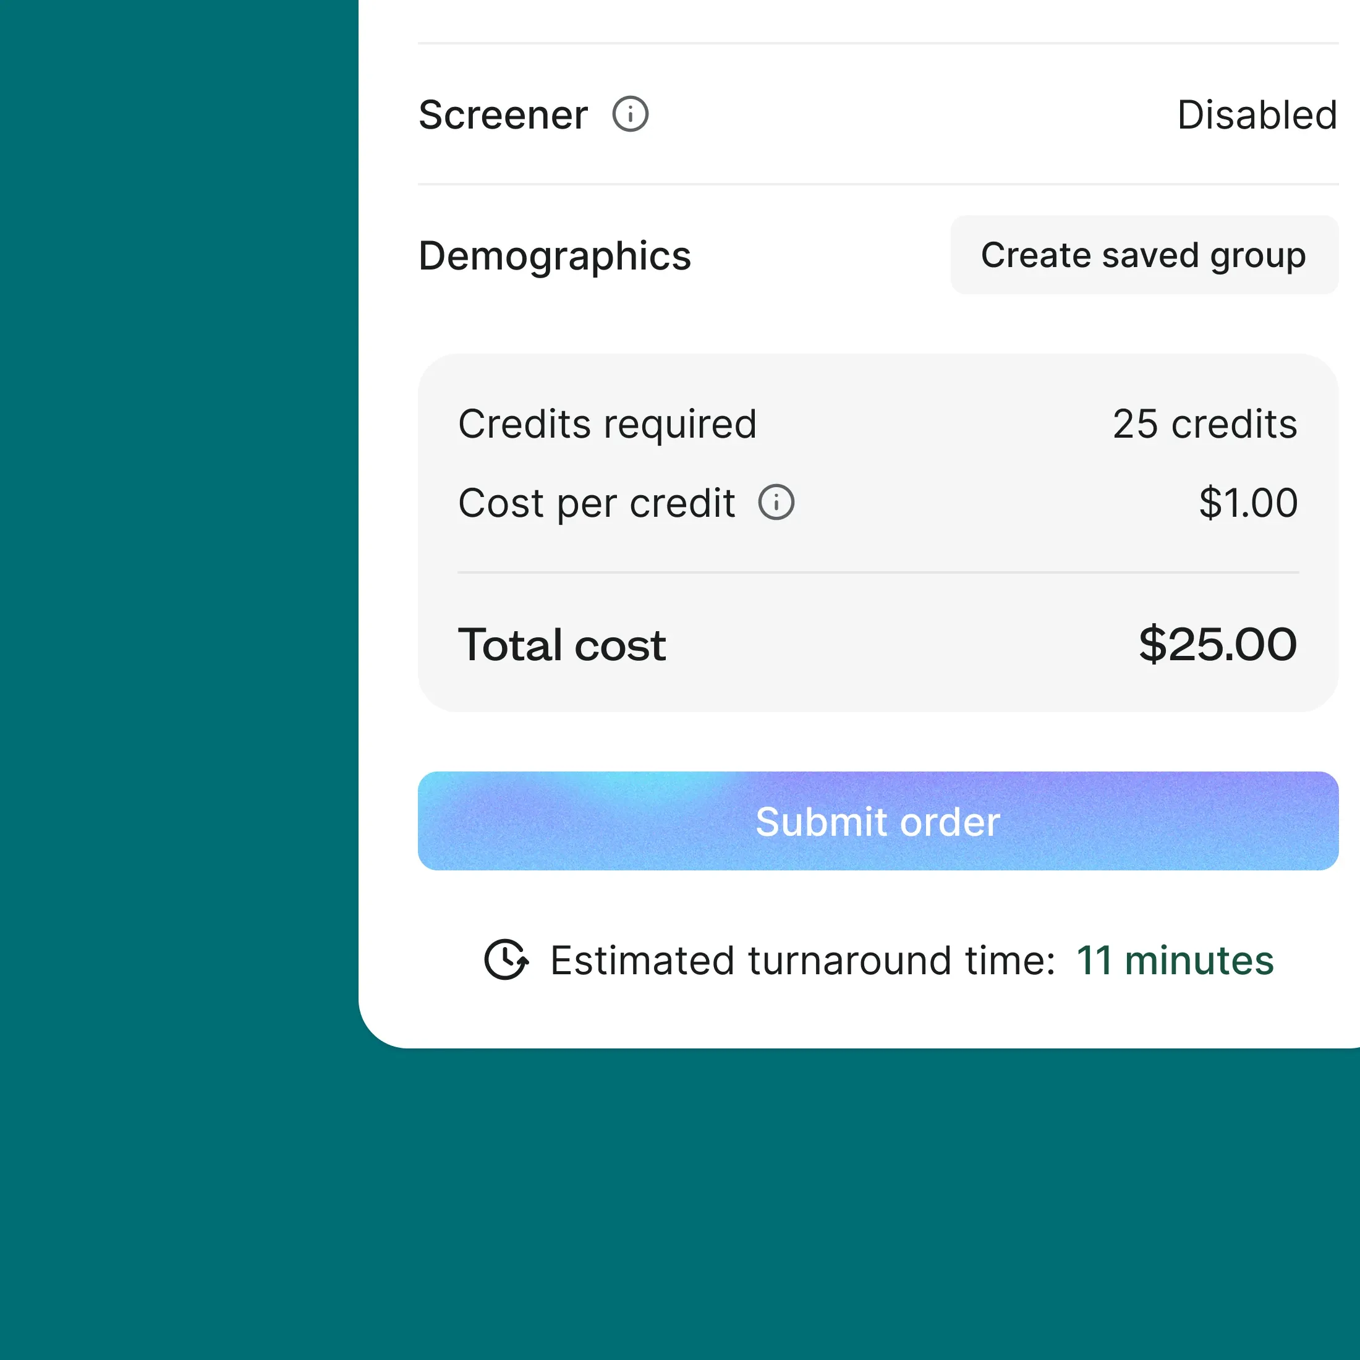Click the Disabled status for Screener
This screenshot has width=1360, height=1360.
tap(1257, 115)
